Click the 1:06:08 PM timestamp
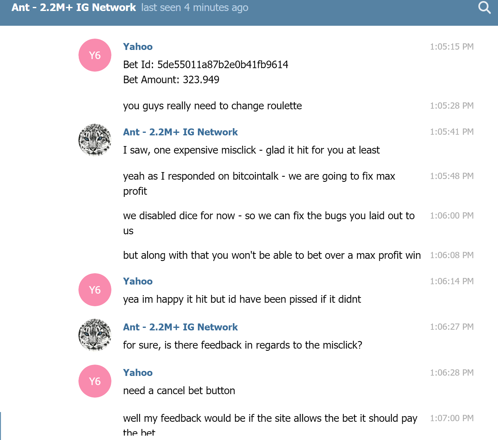 [452, 255]
